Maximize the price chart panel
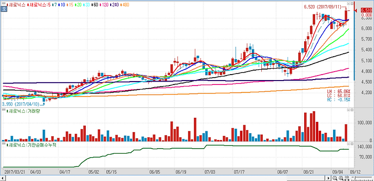The height and width of the screenshot is (181, 374). click(352, 4)
